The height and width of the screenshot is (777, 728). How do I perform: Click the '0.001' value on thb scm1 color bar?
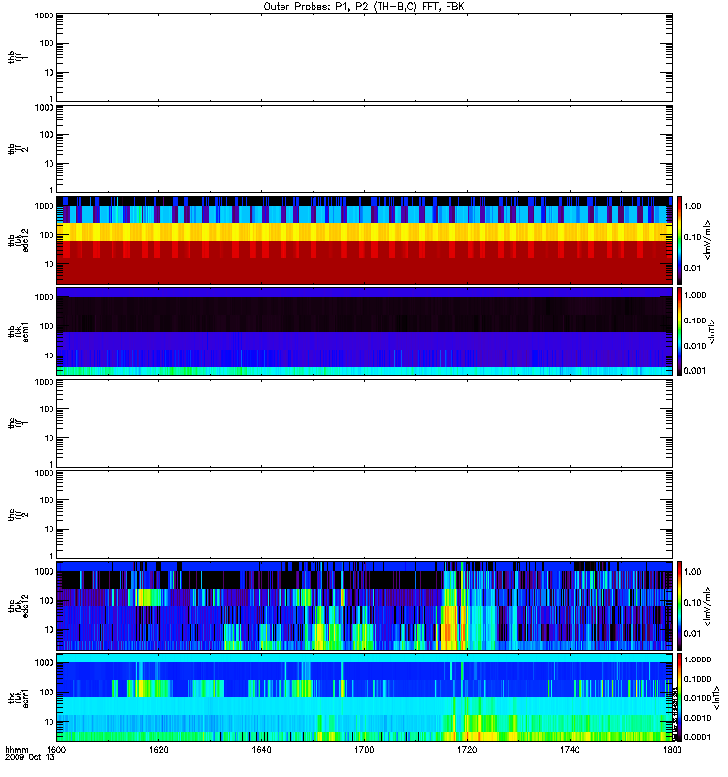pyautogui.click(x=695, y=371)
